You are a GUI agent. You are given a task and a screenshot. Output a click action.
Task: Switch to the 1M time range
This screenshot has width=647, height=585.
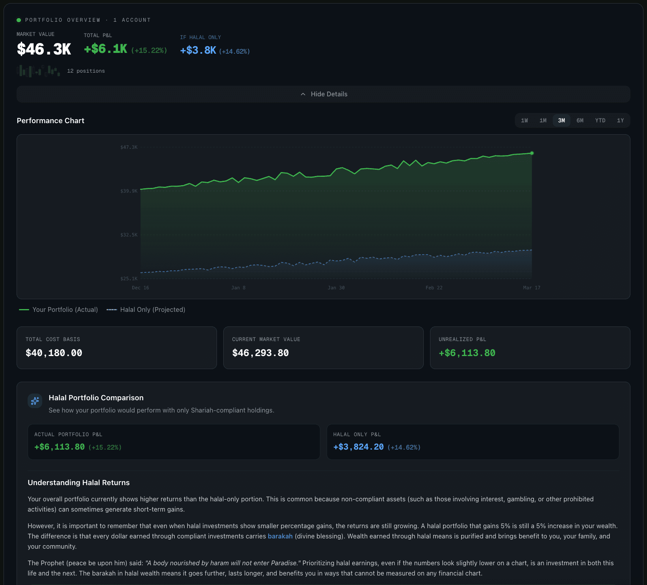(543, 120)
